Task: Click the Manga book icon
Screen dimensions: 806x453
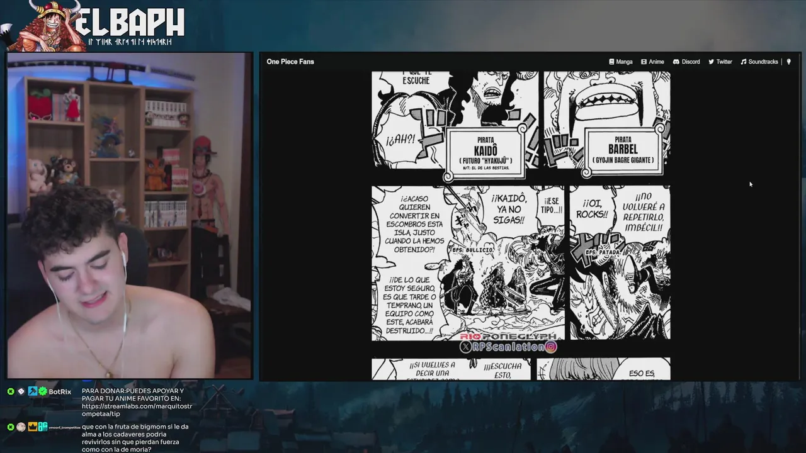Action: click(611, 62)
